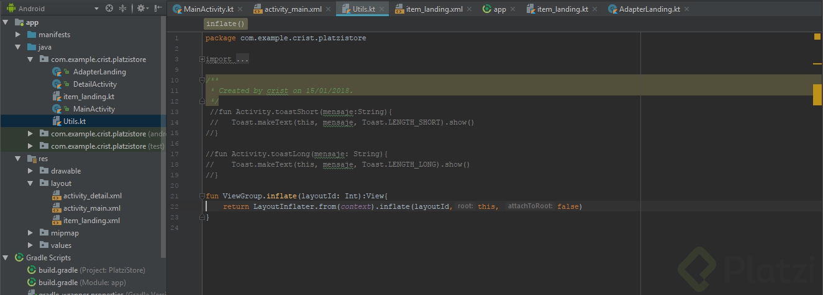Viewport: 823px width, 295px height.
Task: Select Utils.kt in project tree
Action: 74,121
